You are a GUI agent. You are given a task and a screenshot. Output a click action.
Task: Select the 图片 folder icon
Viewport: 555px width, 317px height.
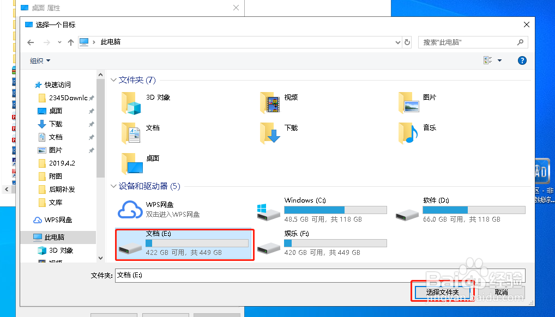409,102
